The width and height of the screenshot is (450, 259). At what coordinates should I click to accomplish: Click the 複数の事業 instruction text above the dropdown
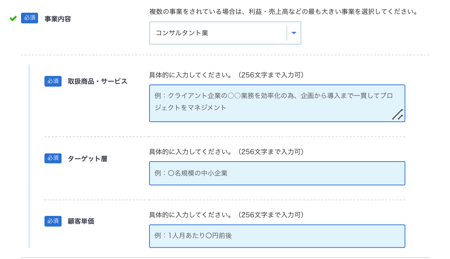284,12
